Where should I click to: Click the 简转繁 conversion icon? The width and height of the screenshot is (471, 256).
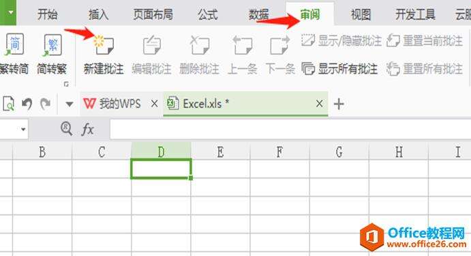pyautogui.click(x=52, y=44)
